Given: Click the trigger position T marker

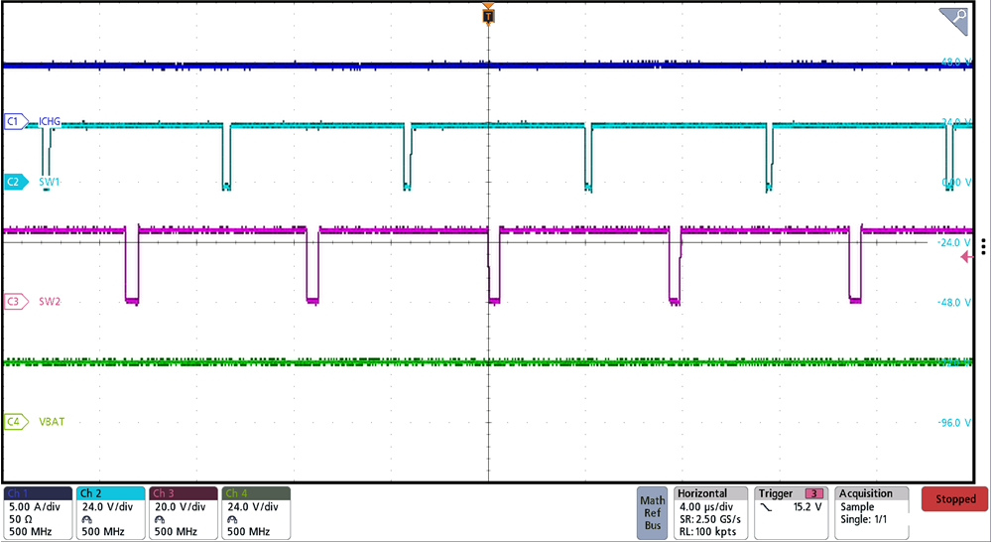Looking at the screenshot, I should [x=487, y=14].
